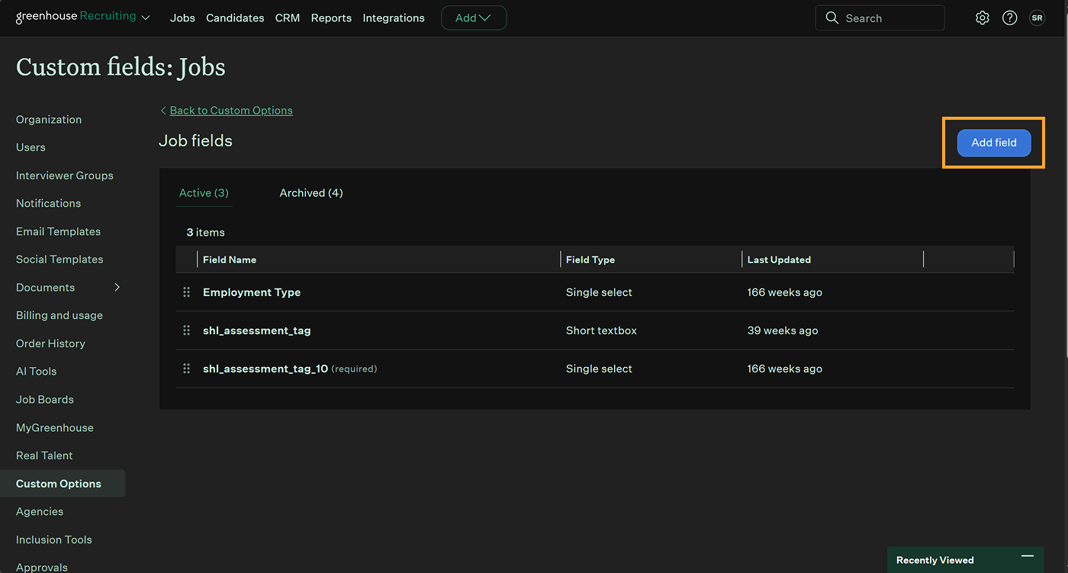This screenshot has height=573, width=1068.
Task: Switch to the Active (3) tab
Action: pos(204,193)
